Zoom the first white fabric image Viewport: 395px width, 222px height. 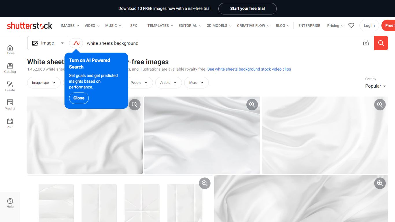134,104
